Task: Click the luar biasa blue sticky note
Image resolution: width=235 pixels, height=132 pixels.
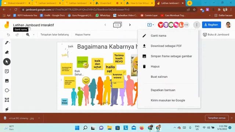Action: pos(65,102)
